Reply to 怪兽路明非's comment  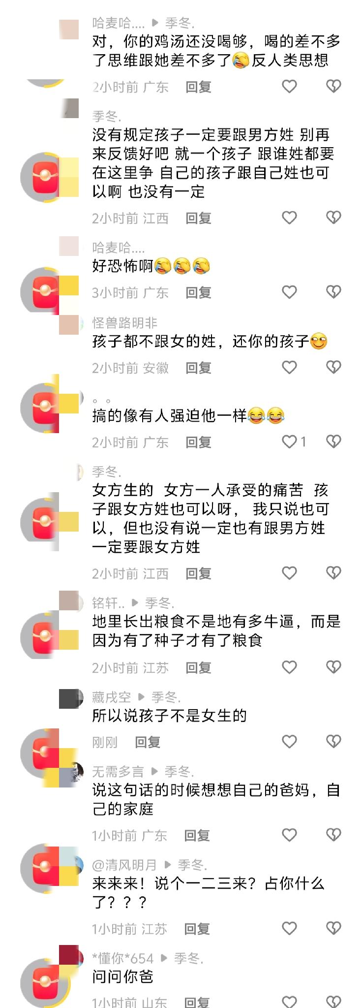198,368
